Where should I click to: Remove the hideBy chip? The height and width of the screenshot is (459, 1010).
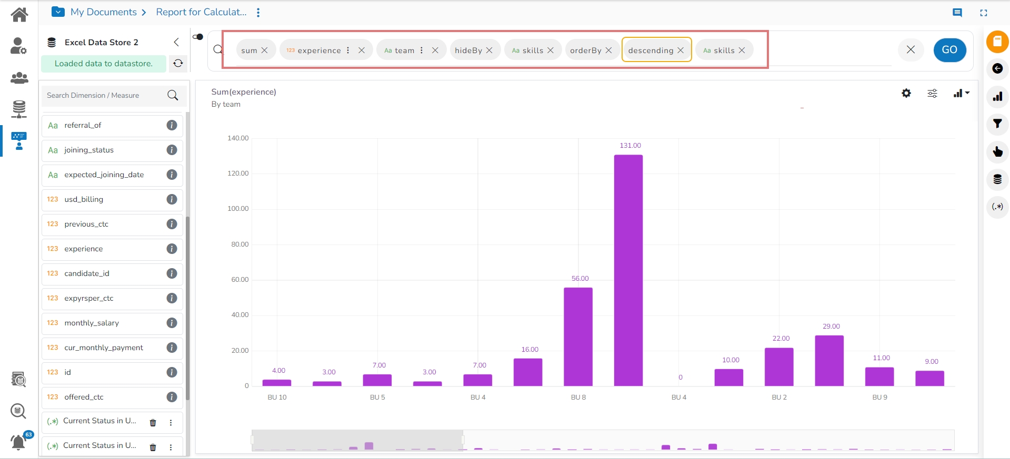pyautogui.click(x=489, y=50)
